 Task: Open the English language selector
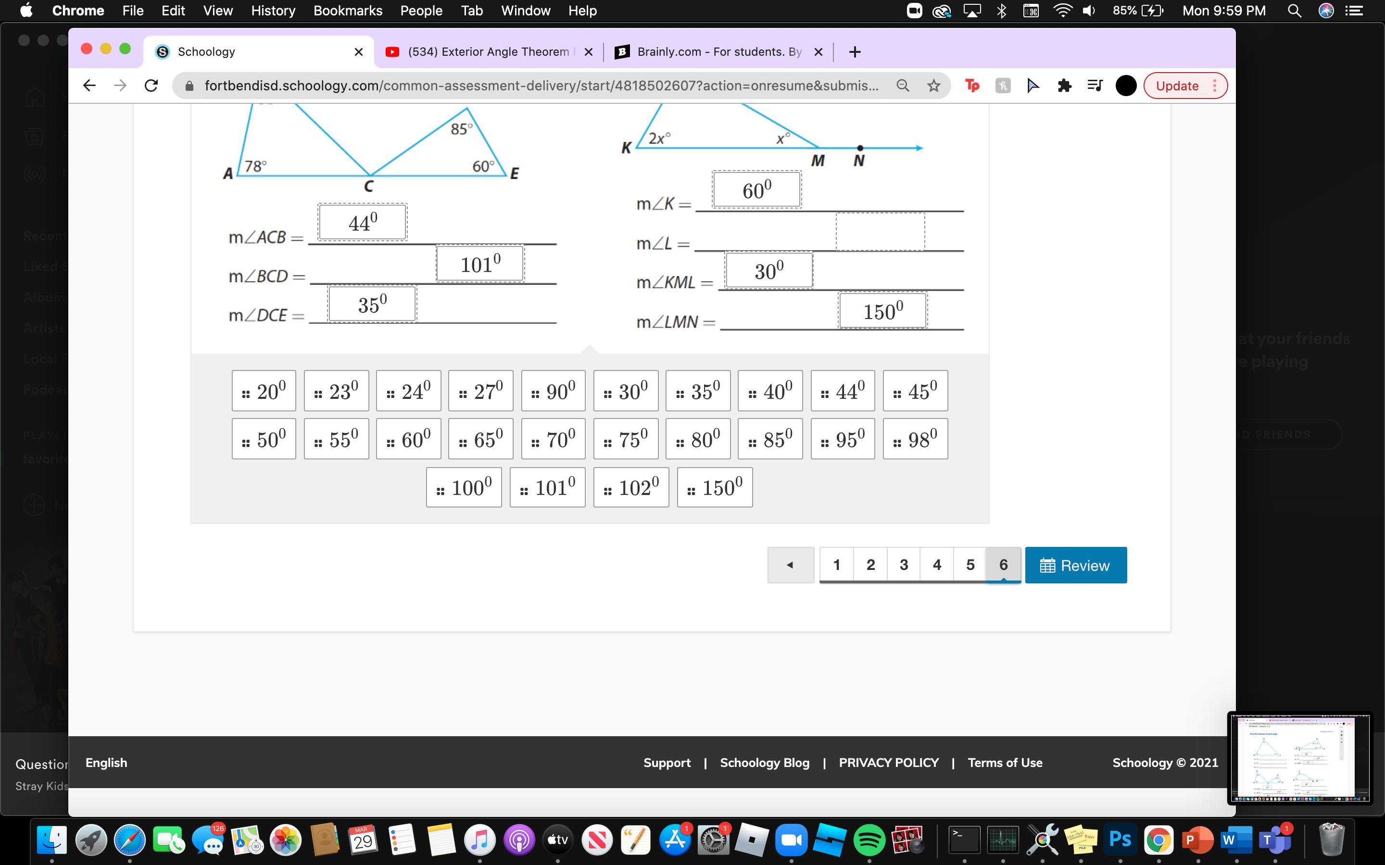tap(106, 763)
